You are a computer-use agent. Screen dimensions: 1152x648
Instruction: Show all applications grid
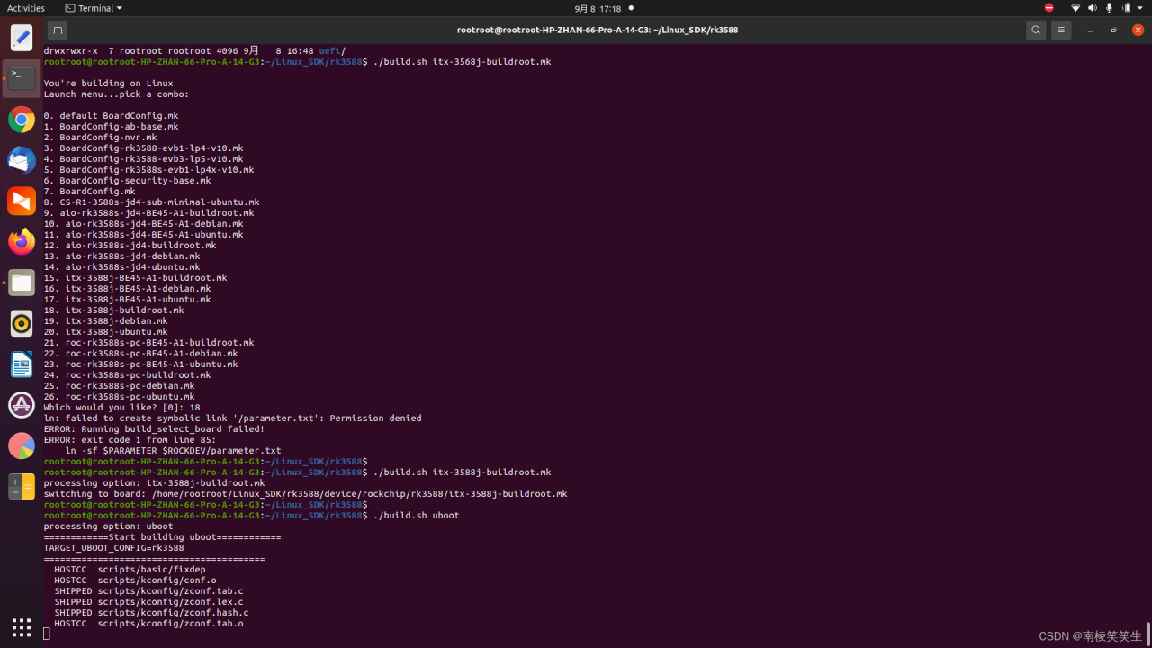click(x=22, y=626)
